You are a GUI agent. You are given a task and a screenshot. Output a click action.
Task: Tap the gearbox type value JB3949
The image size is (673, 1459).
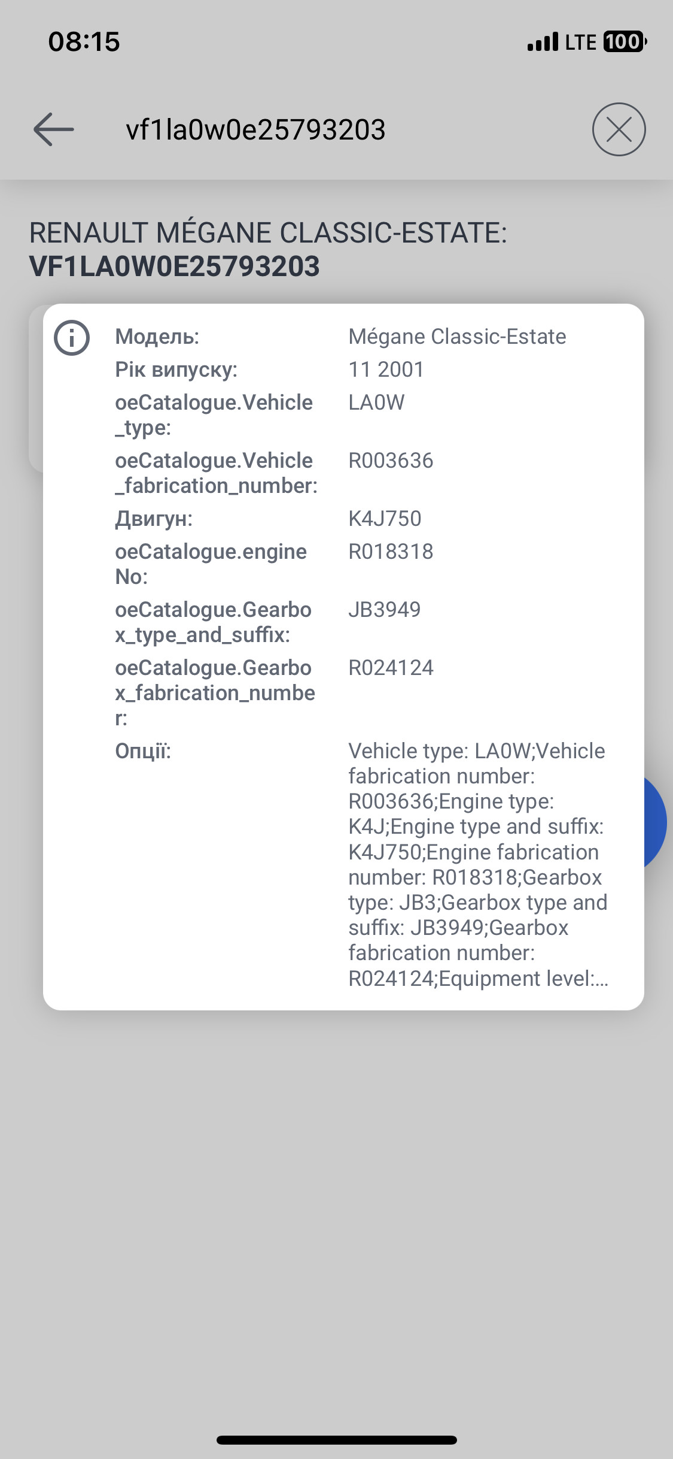(x=384, y=610)
